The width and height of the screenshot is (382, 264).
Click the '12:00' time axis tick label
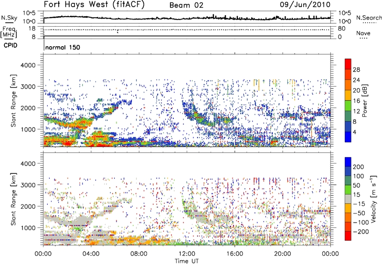[x=187, y=254]
